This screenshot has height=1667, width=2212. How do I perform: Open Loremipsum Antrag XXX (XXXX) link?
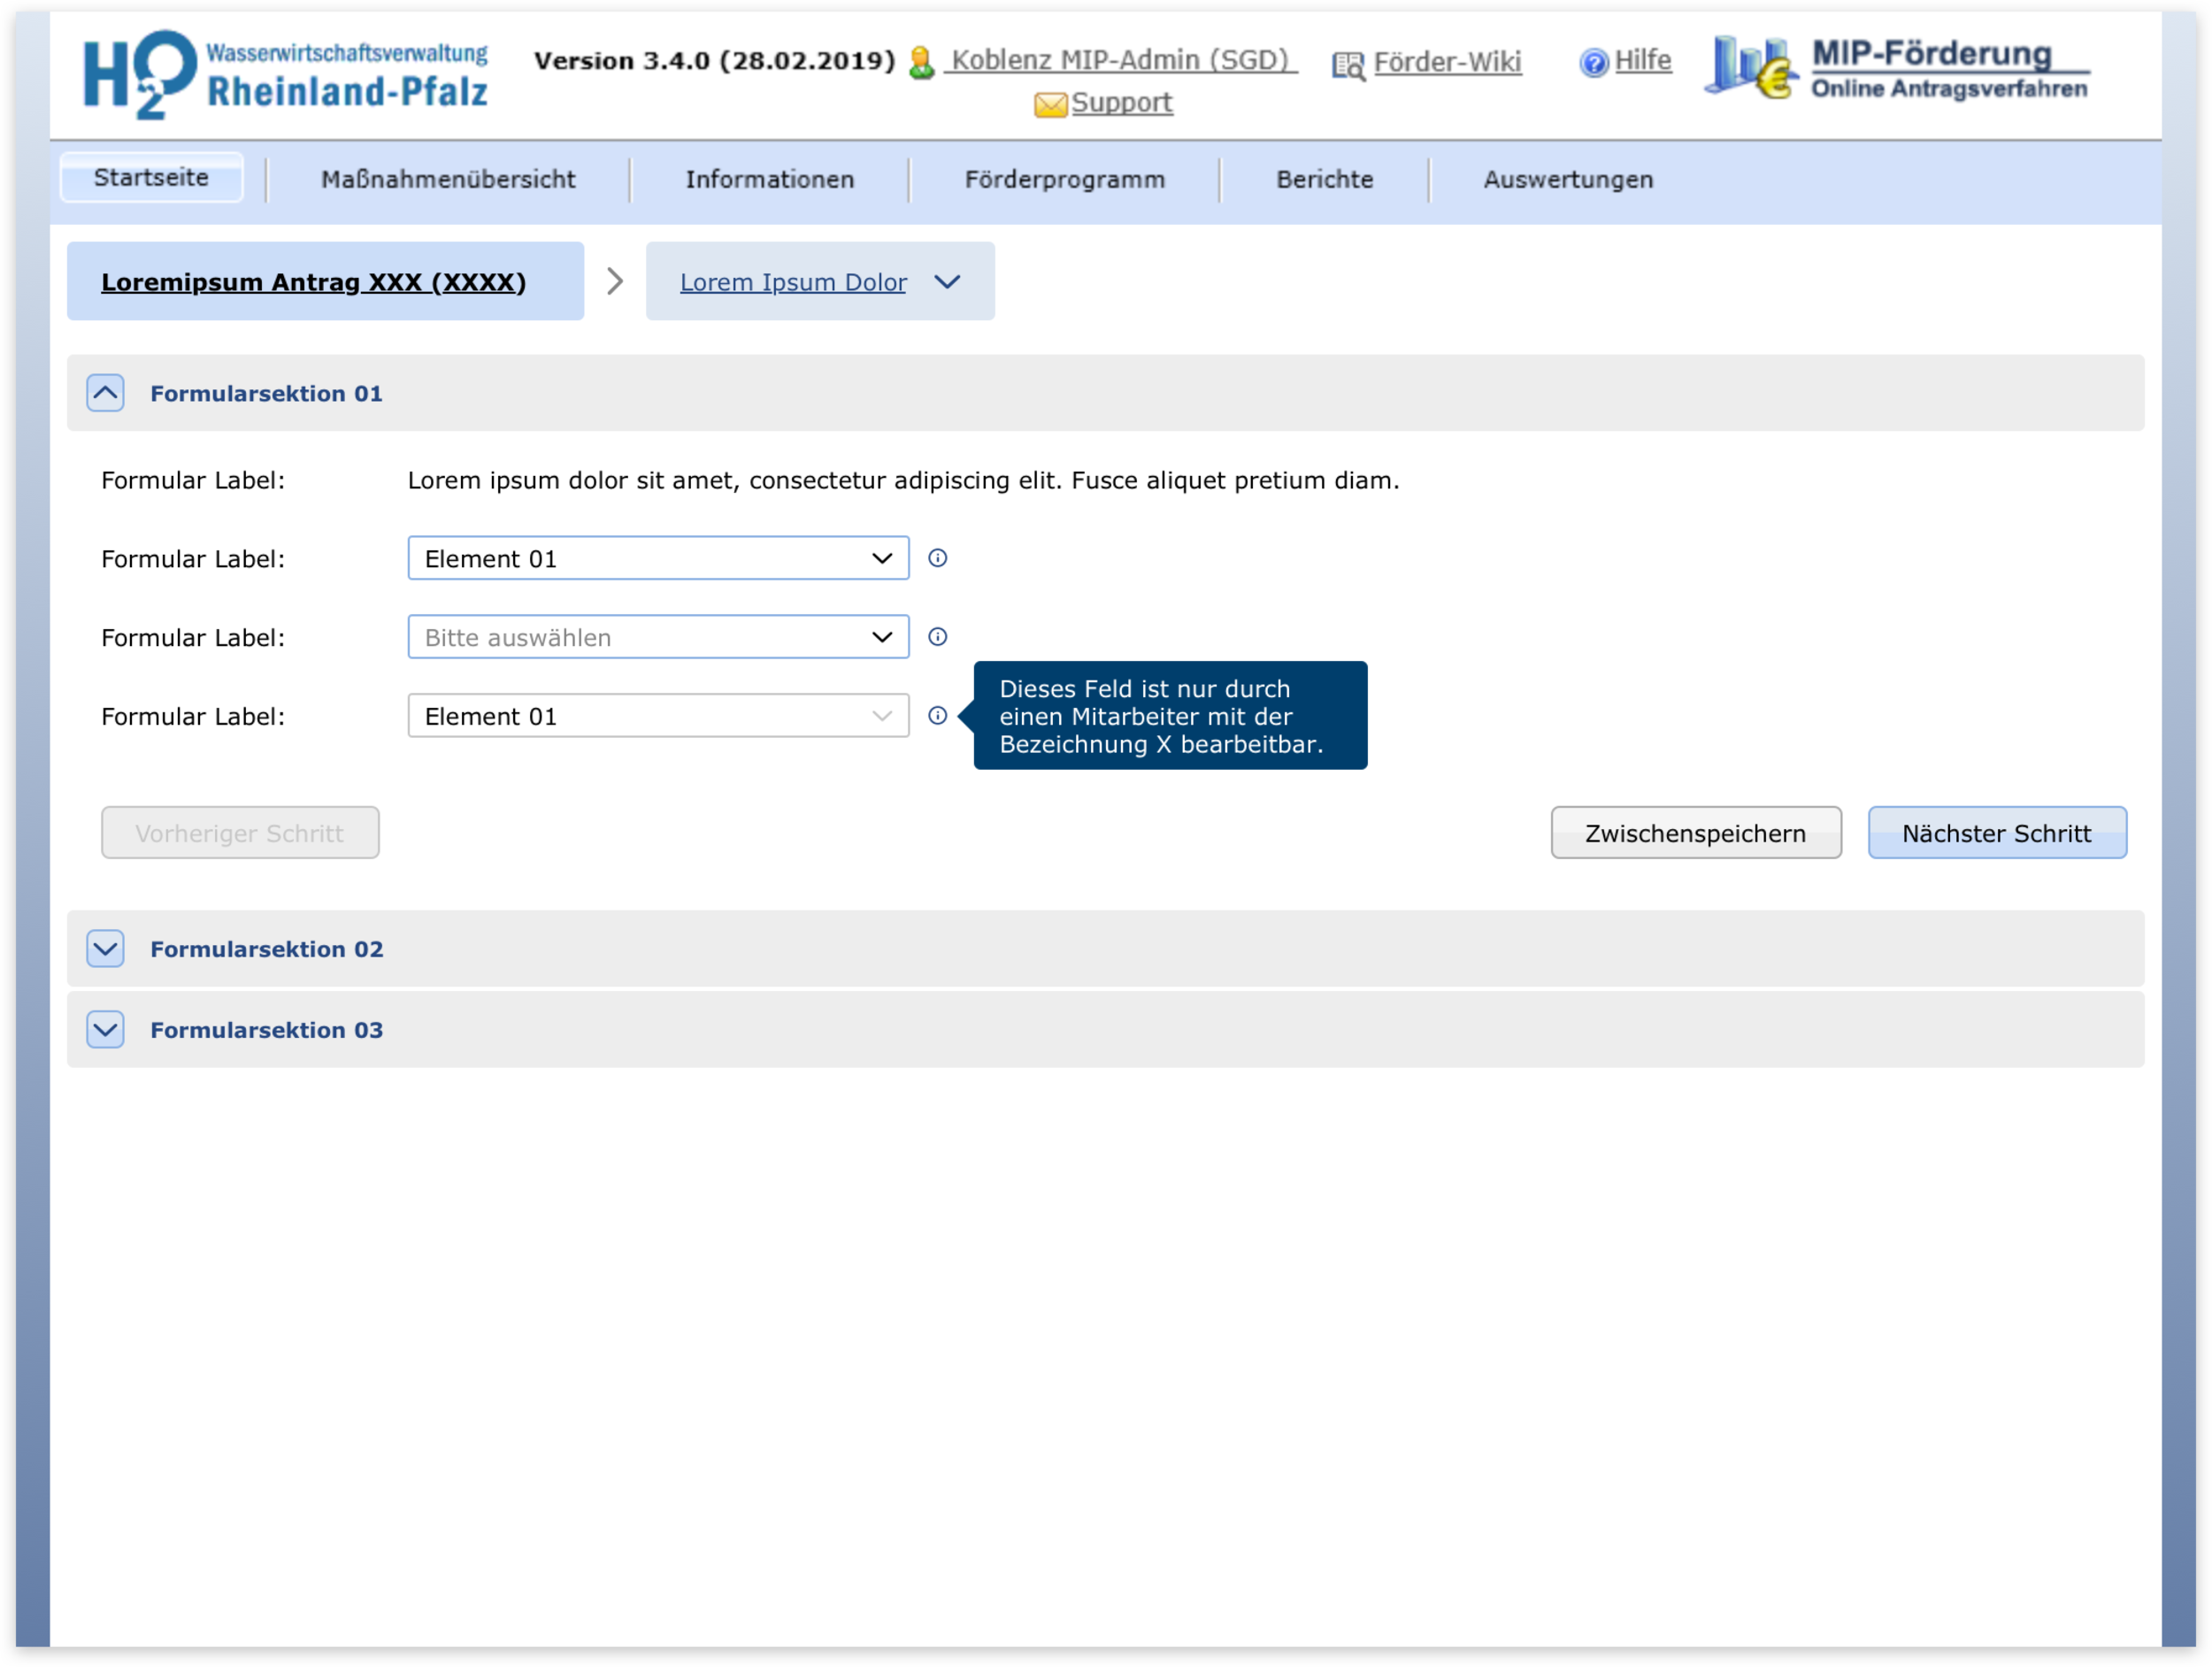313,282
